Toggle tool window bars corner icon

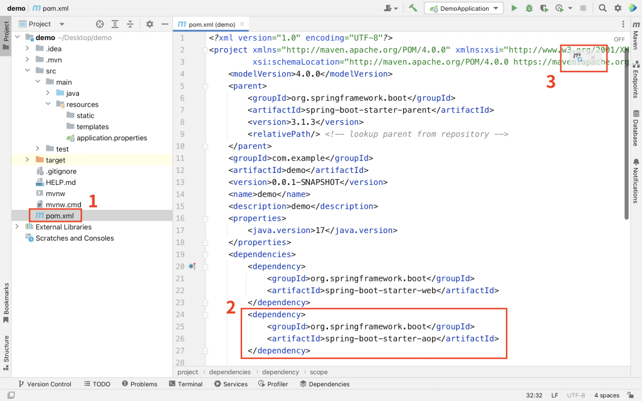[11, 395]
